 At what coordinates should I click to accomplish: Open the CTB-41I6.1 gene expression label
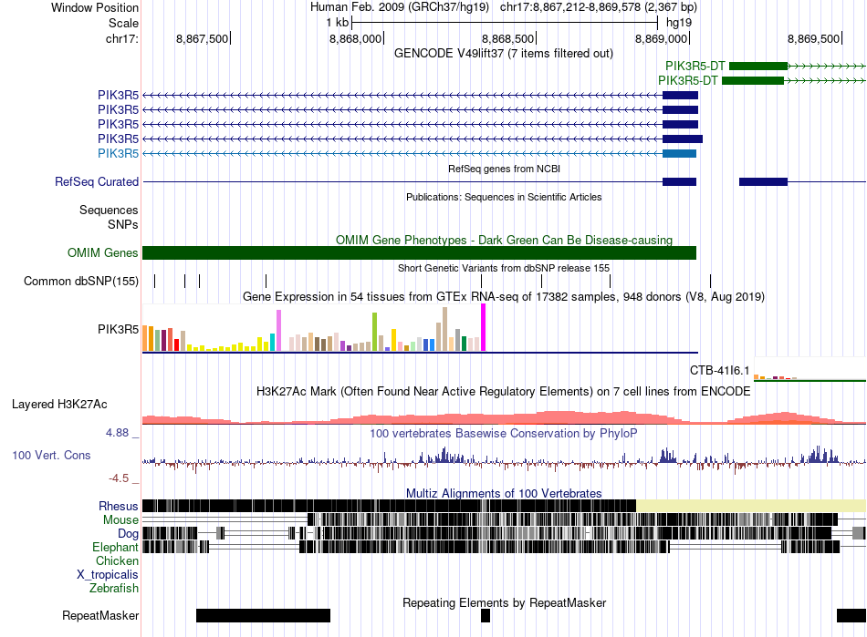pos(719,370)
